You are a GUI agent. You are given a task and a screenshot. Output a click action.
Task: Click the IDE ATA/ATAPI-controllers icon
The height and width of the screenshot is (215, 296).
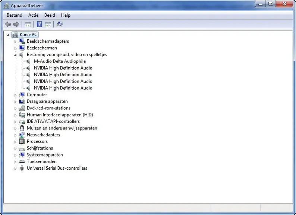(x=22, y=122)
